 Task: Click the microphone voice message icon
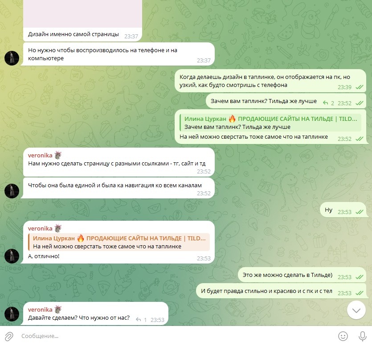pos(362,336)
